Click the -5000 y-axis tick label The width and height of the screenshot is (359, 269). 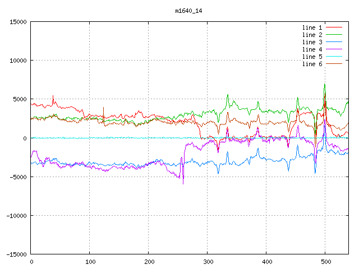coord(18,177)
